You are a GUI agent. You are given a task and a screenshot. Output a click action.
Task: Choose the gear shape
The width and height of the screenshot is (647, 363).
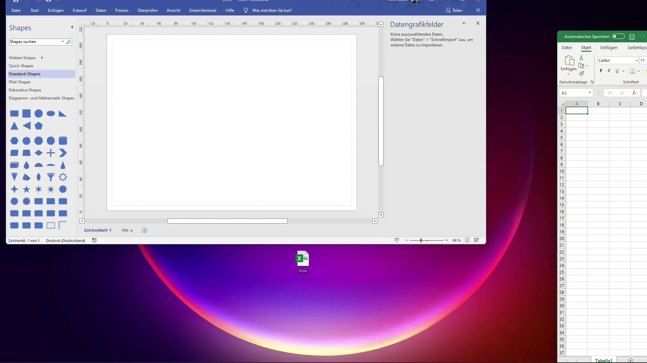coord(63,177)
